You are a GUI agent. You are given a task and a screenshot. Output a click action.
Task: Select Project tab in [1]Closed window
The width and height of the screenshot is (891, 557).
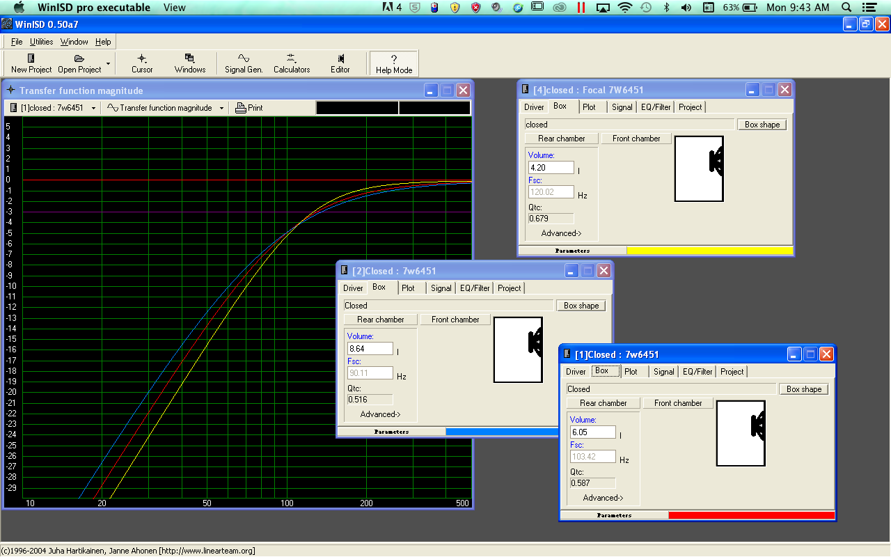point(732,372)
